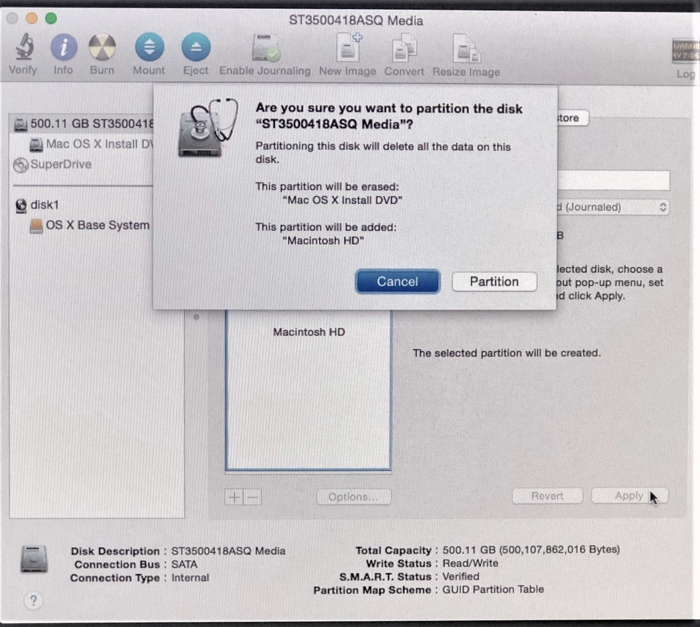This screenshot has width=700, height=627.
Task: Select disk1 in the sidebar
Action: pos(37,205)
